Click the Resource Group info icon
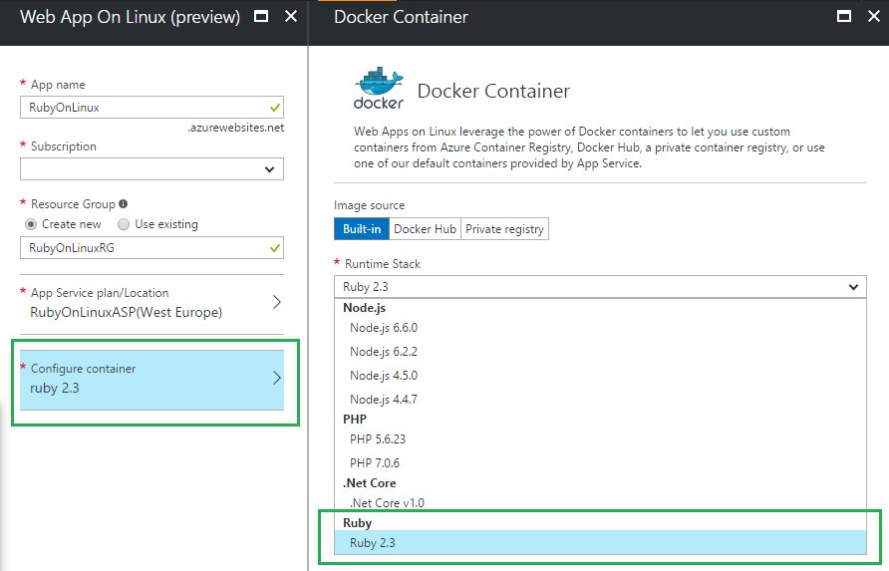The height and width of the screenshot is (571, 889). click(123, 203)
